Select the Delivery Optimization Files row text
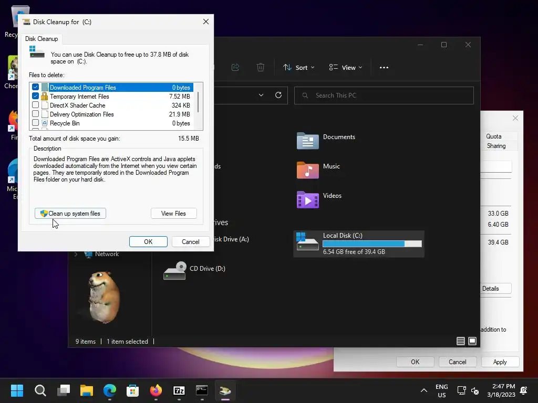 point(81,114)
